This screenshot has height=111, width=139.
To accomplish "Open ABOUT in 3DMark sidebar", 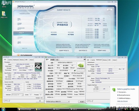I will pyautogui.click(x=19, y=42).
